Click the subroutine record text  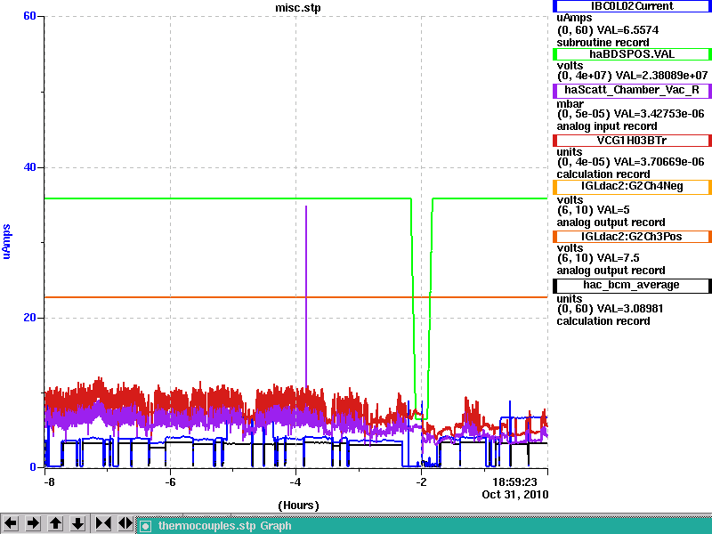603,43
